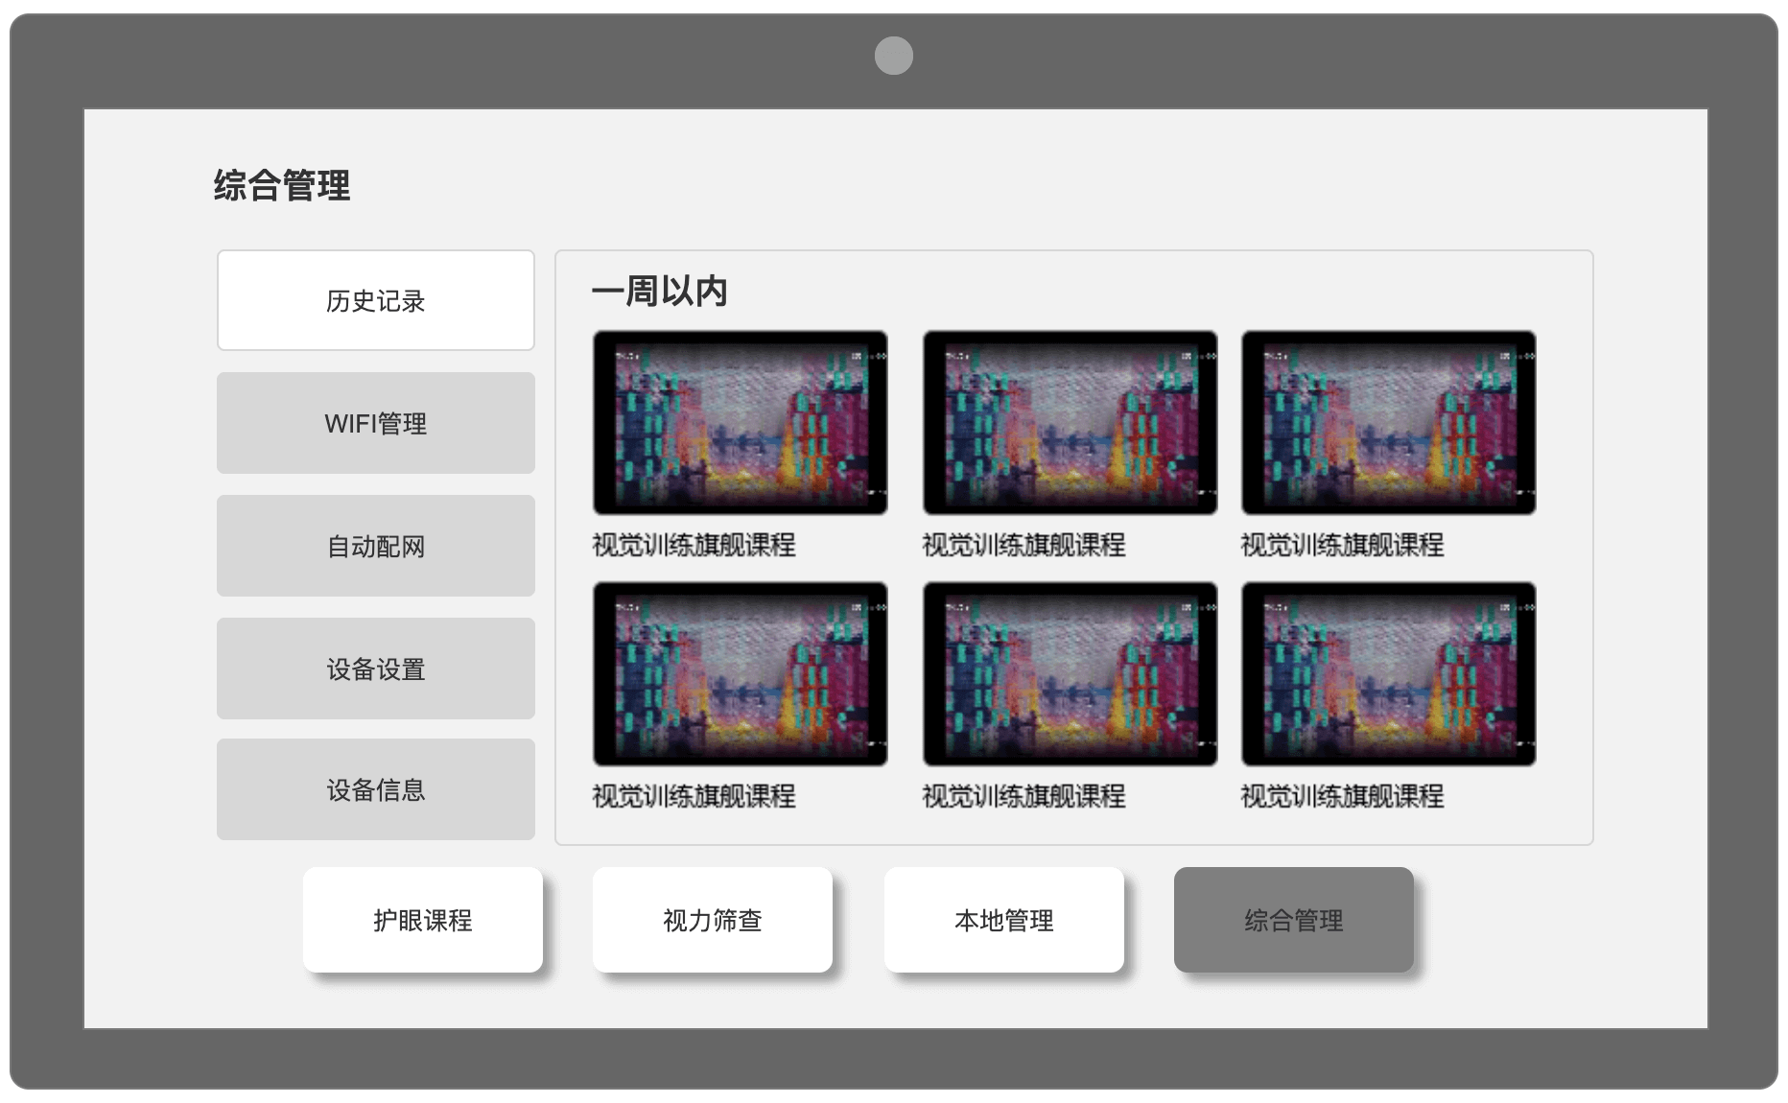The height and width of the screenshot is (1103, 1788).
Task: Click 视觉训练旗舰课程 title under first-row right thumbnail
Action: pos(1342,545)
